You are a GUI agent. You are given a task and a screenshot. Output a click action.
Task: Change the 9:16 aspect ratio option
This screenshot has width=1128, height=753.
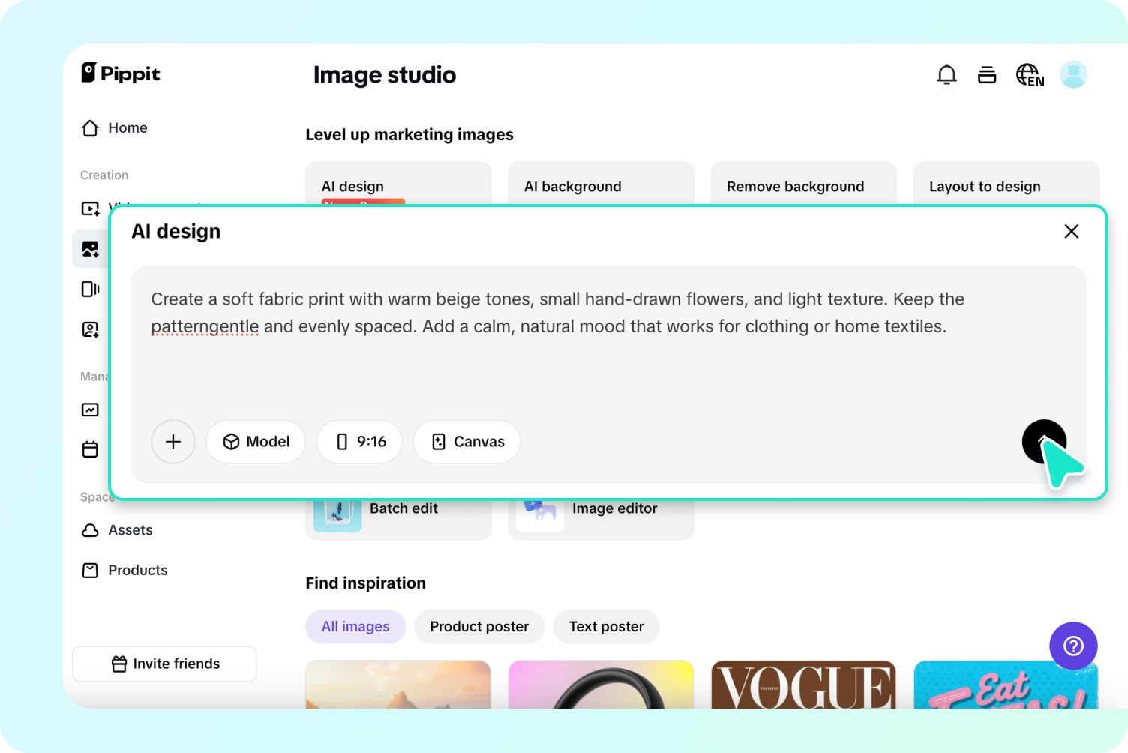[359, 442]
